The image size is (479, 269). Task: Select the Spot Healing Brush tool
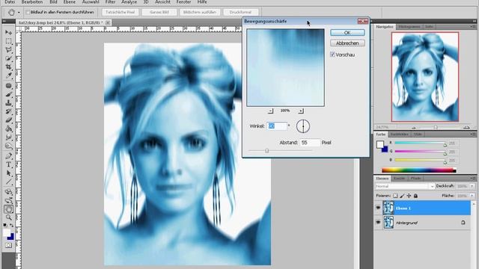(8, 86)
